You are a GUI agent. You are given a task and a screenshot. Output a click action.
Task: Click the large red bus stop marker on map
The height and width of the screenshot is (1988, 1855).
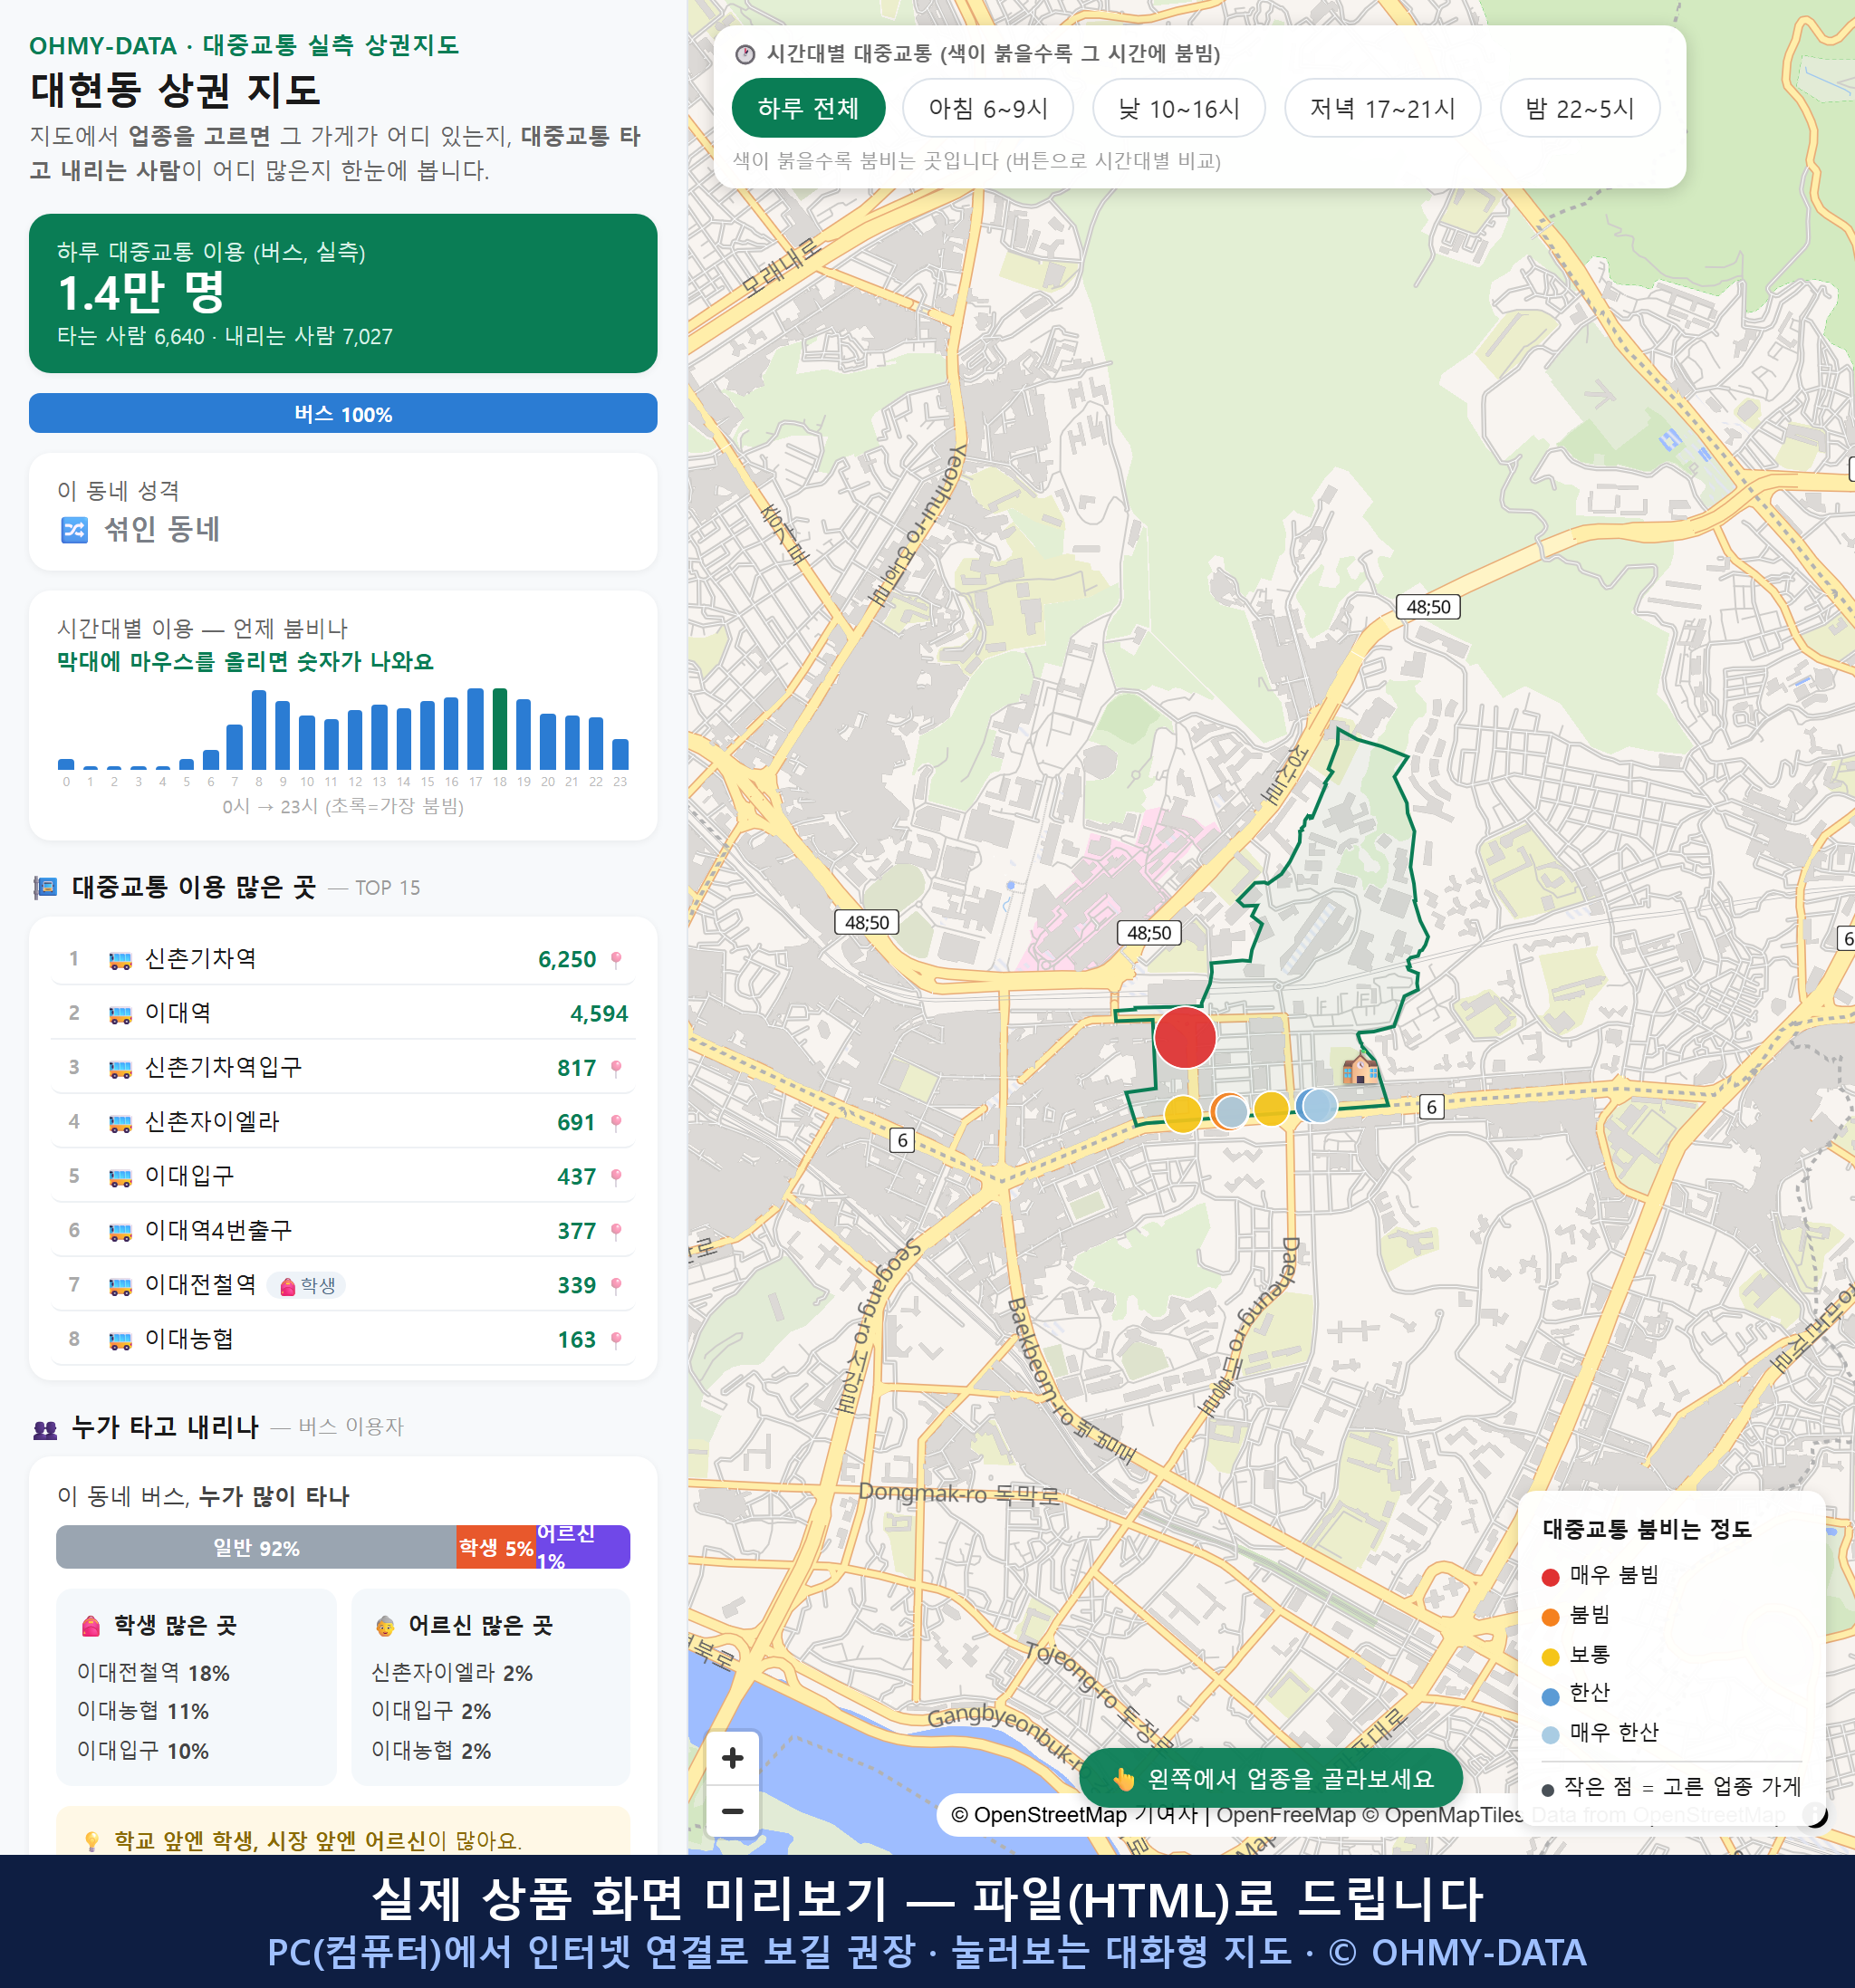1185,1037
